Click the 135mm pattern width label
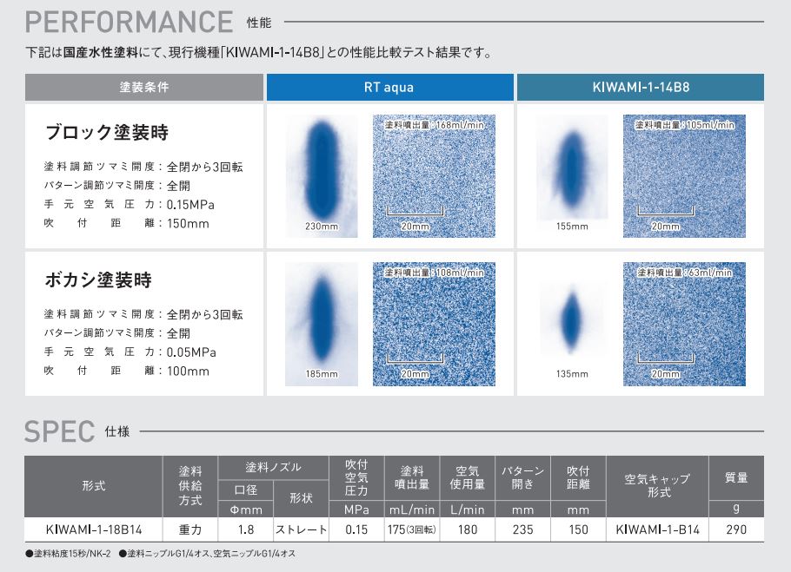The image size is (791, 572). pyautogui.click(x=572, y=374)
